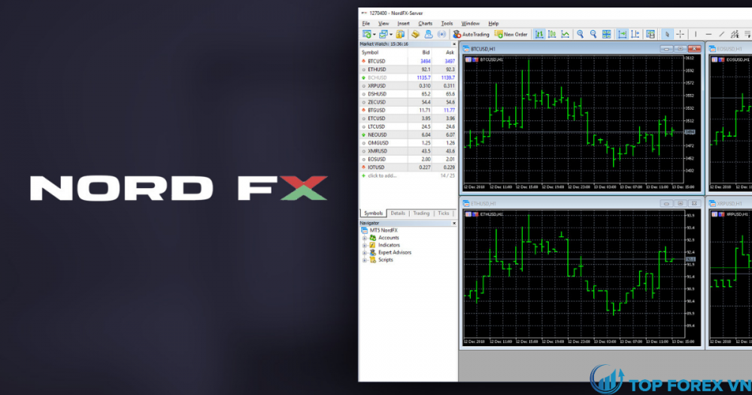
Task: Toggle chart auto scroll icon
Action: tap(622, 34)
